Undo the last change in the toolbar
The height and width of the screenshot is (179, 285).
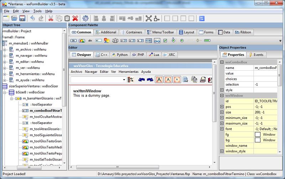tap(32, 18)
